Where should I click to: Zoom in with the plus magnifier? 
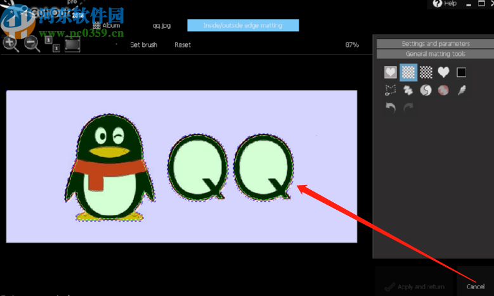pos(10,44)
